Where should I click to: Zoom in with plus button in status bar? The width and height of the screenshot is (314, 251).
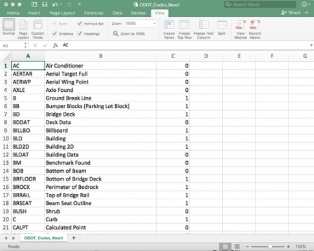(288, 246)
